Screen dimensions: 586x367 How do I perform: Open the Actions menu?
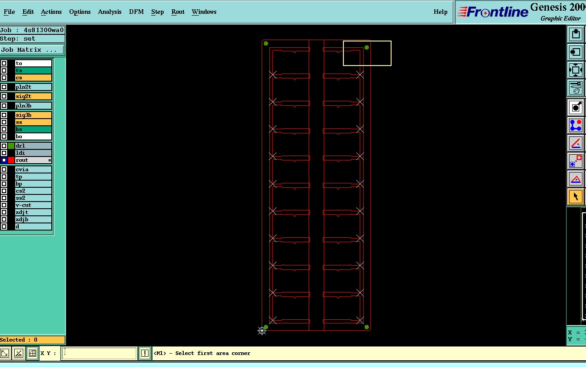coord(51,12)
